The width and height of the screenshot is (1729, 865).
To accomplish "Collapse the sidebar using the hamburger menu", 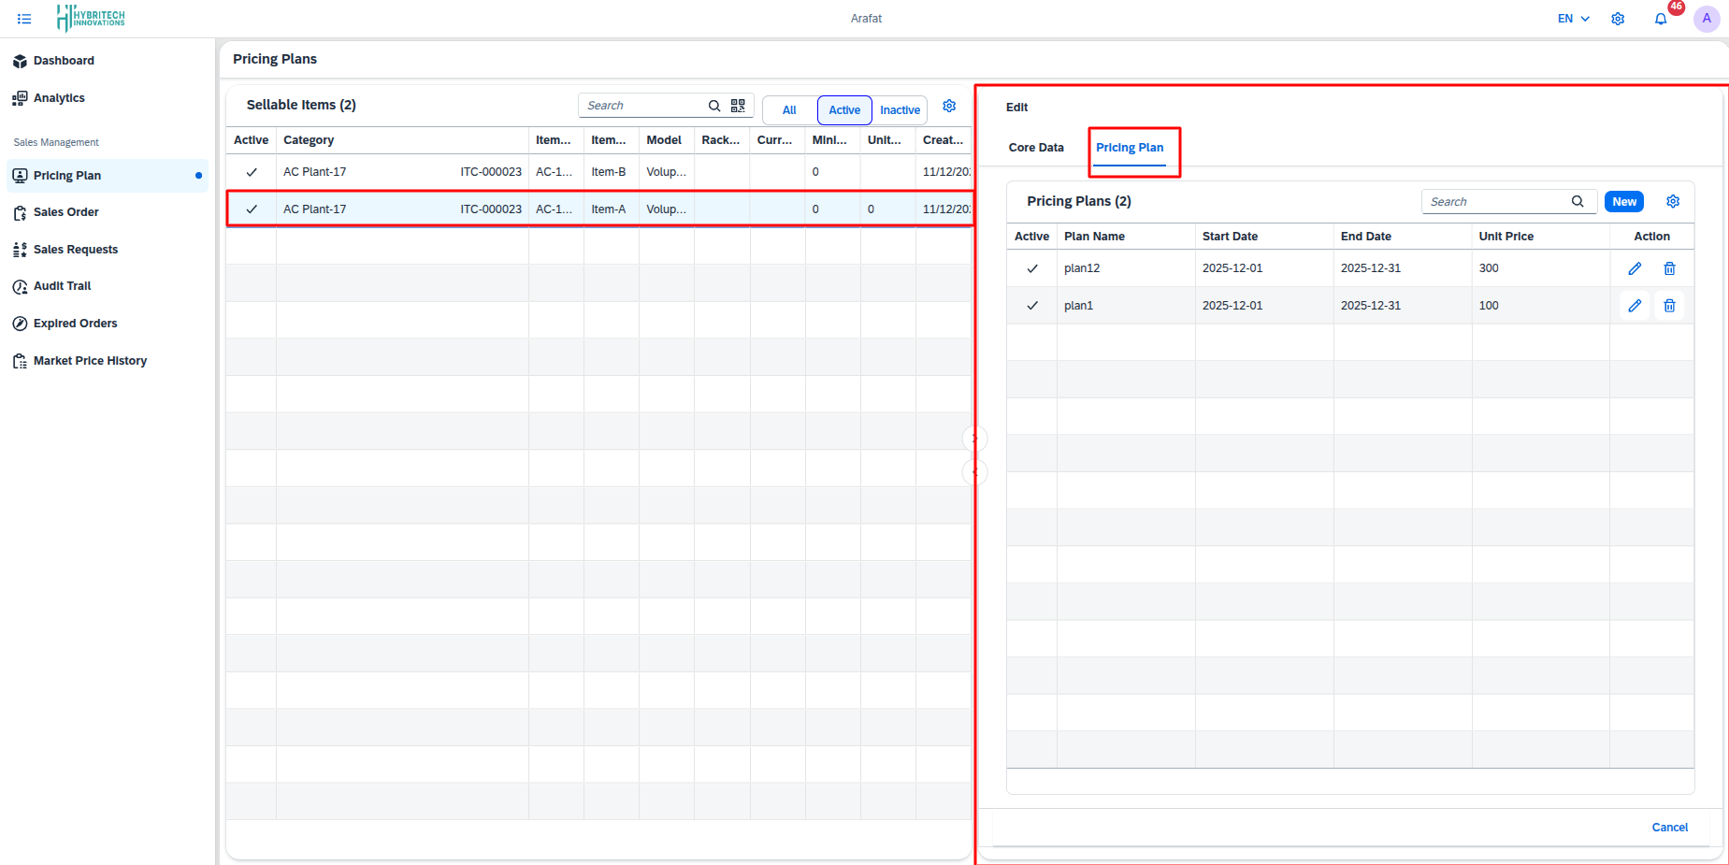I will (24, 19).
